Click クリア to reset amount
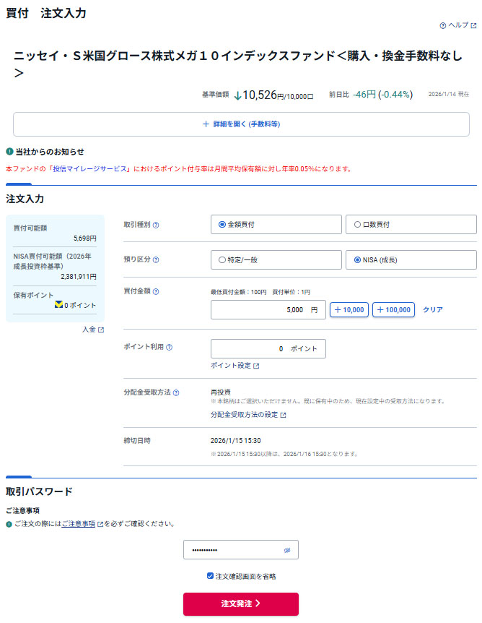Viewport: 482px width, 623px height. (433, 310)
